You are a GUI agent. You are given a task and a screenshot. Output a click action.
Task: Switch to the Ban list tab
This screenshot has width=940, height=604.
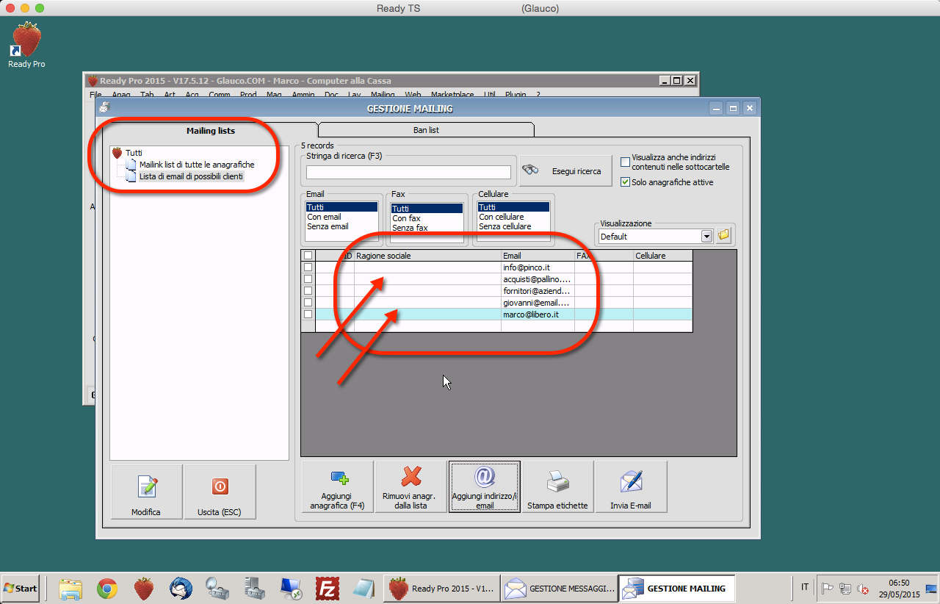426,129
